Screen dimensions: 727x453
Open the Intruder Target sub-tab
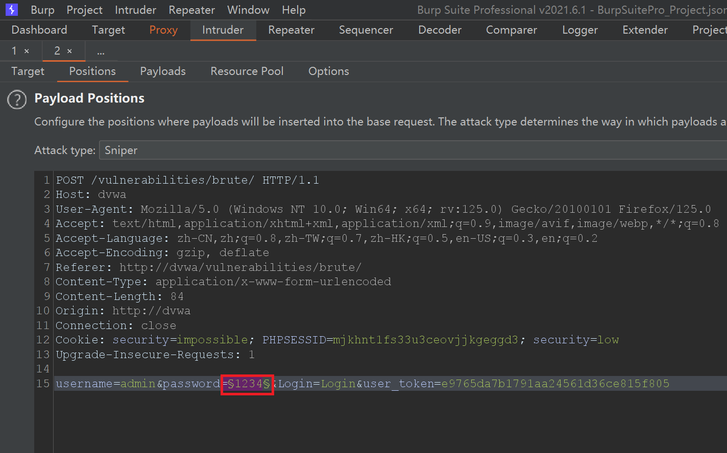click(x=28, y=71)
